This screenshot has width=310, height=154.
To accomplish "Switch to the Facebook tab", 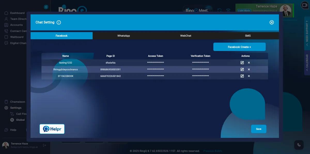I will point(61,36).
